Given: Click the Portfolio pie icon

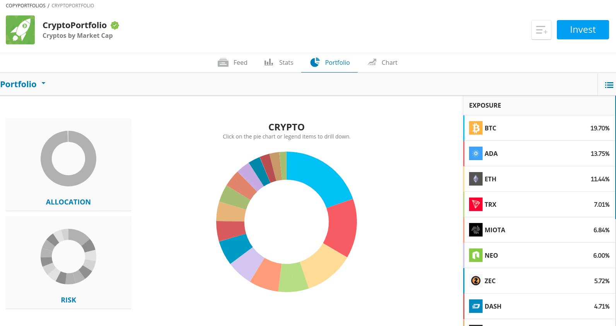Looking at the screenshot, I should (x=315, y=62).
